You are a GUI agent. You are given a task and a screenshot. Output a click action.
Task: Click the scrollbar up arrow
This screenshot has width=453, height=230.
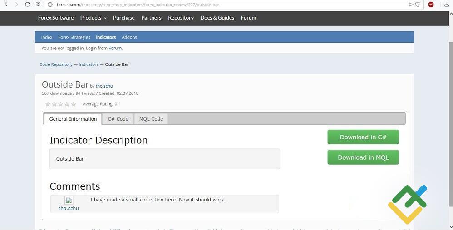tap(450, 14)
